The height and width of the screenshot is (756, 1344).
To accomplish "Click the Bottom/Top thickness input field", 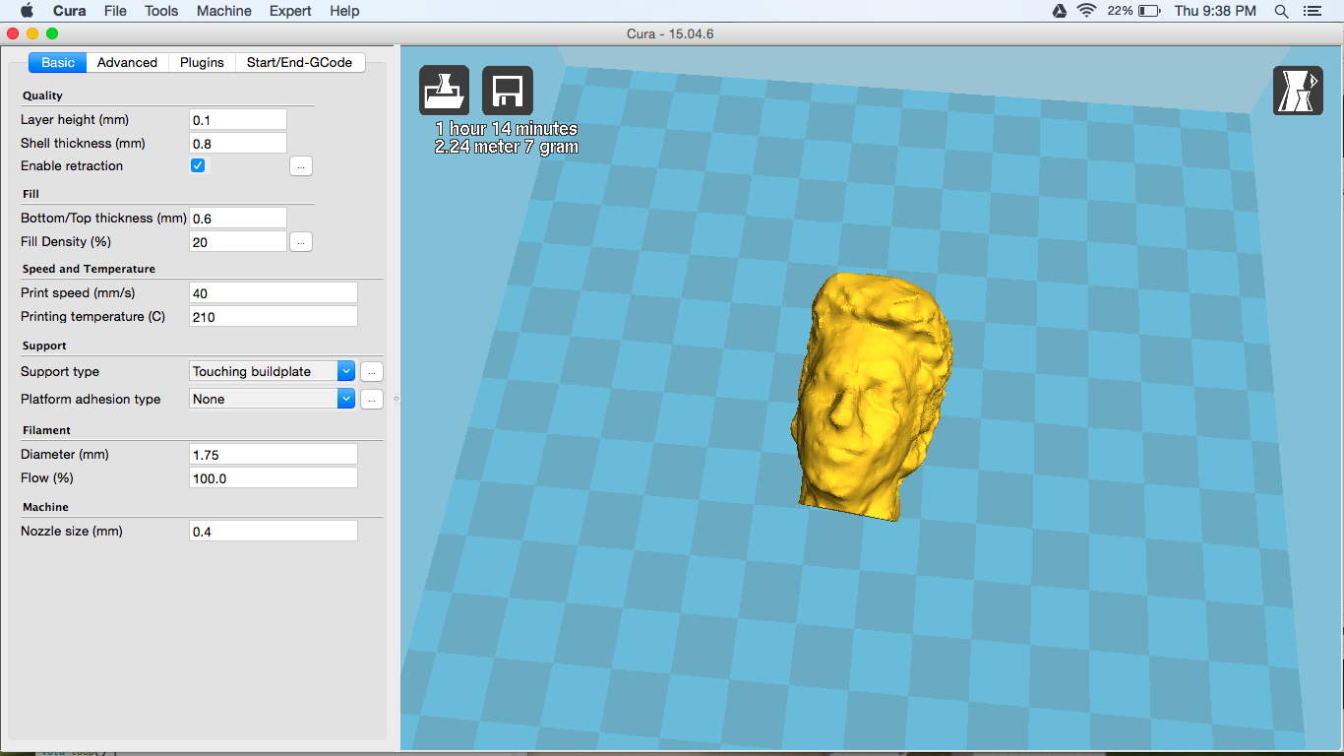I will [x=238, y=218].
